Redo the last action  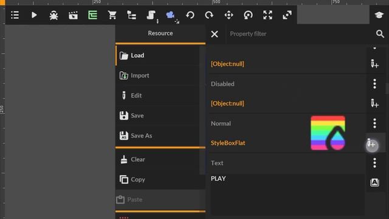tap(209, 15)
